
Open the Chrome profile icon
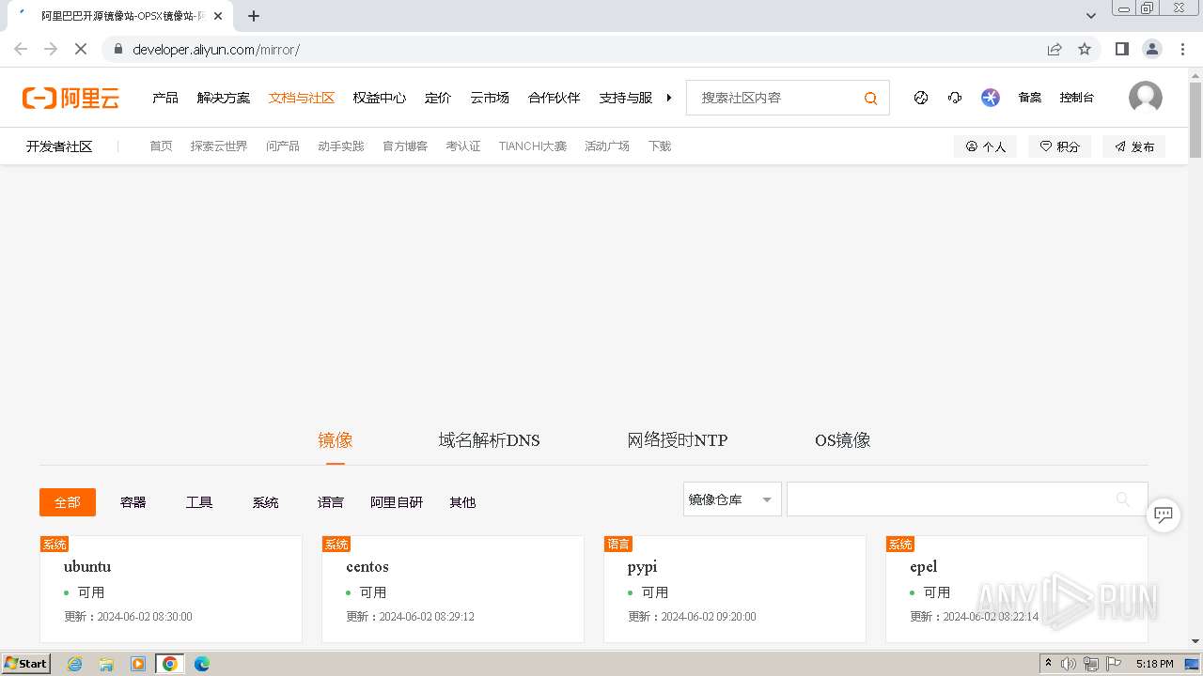[x=1152, y=49]
